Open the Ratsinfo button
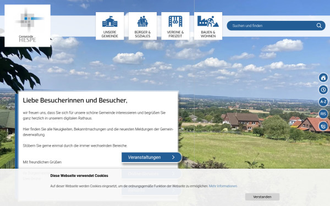This screenshot has height=206, width=330. [x=151, y=190]
